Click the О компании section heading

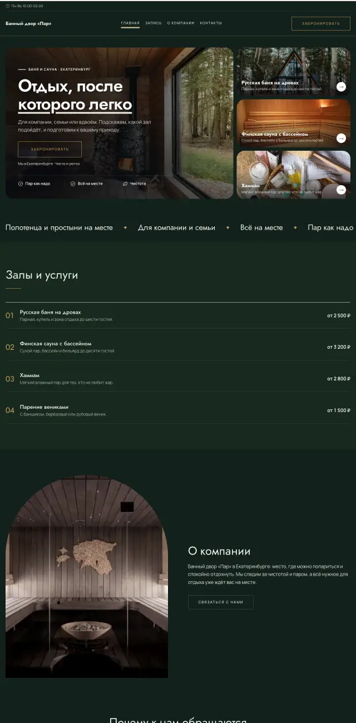pyautogui.click(x=219, y=551)
